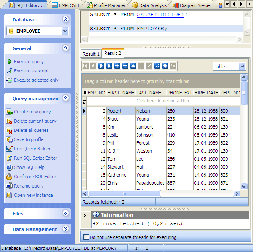The width and height of the screenshot is (253, 252).
Task: Collapse the General panel
Action: click(x=65, y=48)
